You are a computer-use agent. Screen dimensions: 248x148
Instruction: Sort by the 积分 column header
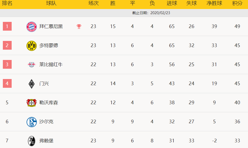(237, 3)
